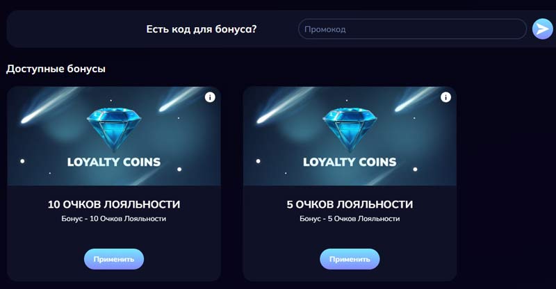This screenshot has width=556, height=289.
Task: Select the 10 ОЧКОВ ЛОЯЛЬНОСТИ title
Action: tap(114, 204)
